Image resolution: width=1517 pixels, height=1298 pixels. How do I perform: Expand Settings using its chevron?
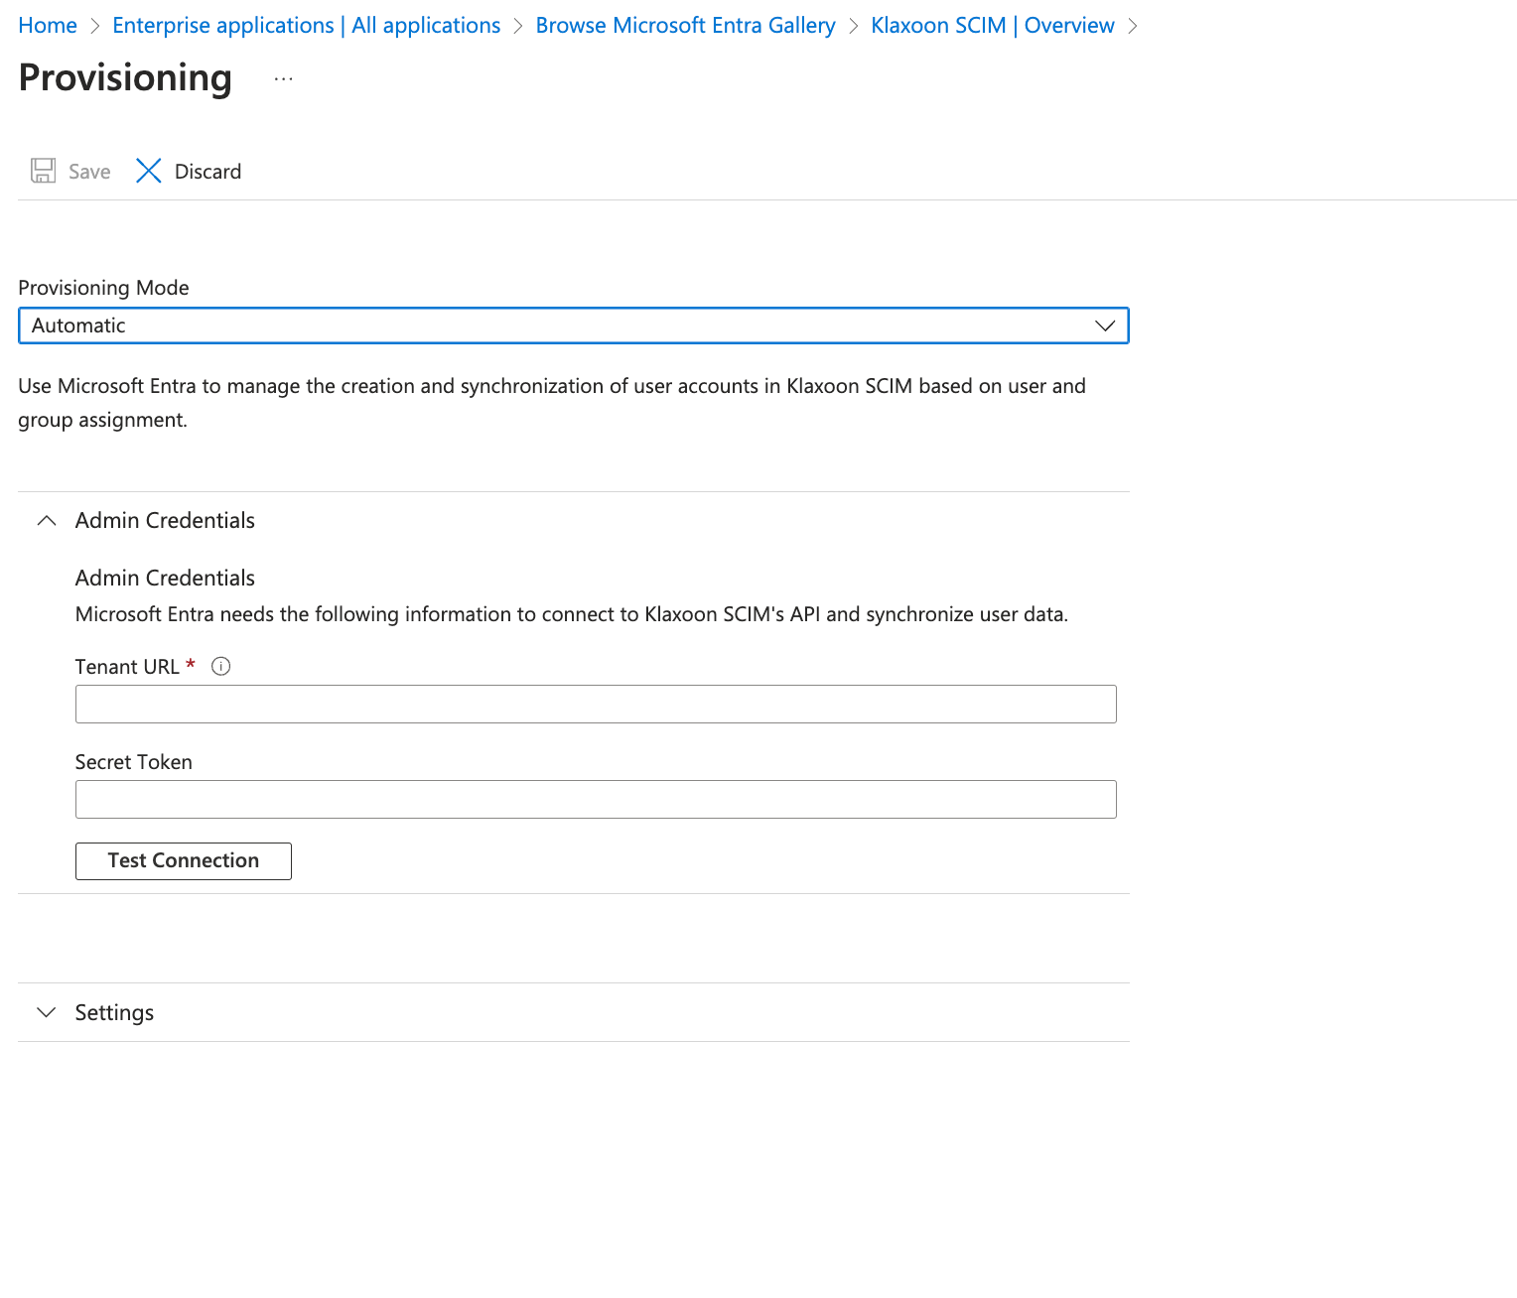[x=46, y=1012]
